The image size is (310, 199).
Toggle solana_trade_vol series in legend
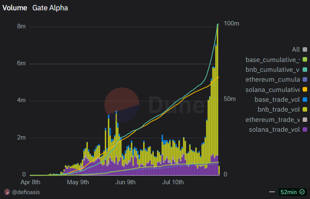(278, 130)
